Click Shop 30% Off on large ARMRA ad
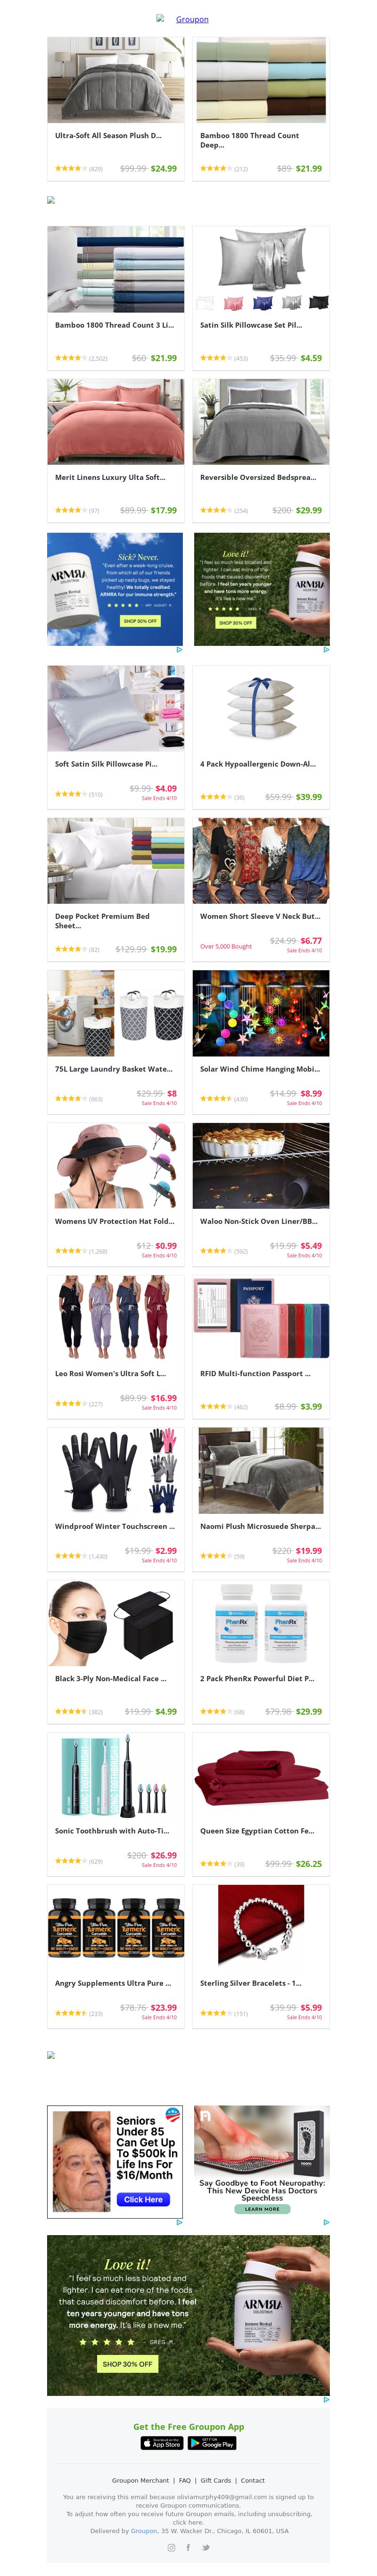The height and width of the screenshot is (2576, 377). [127, 2363]
